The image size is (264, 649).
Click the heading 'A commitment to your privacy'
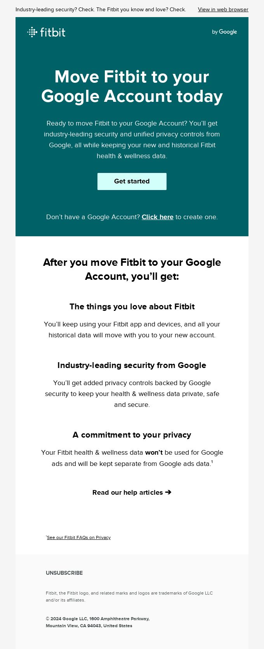[132, 435]
